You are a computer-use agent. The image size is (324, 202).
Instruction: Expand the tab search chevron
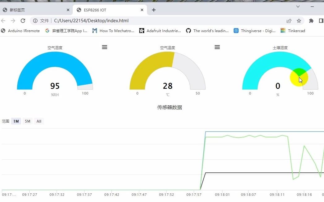298,6
